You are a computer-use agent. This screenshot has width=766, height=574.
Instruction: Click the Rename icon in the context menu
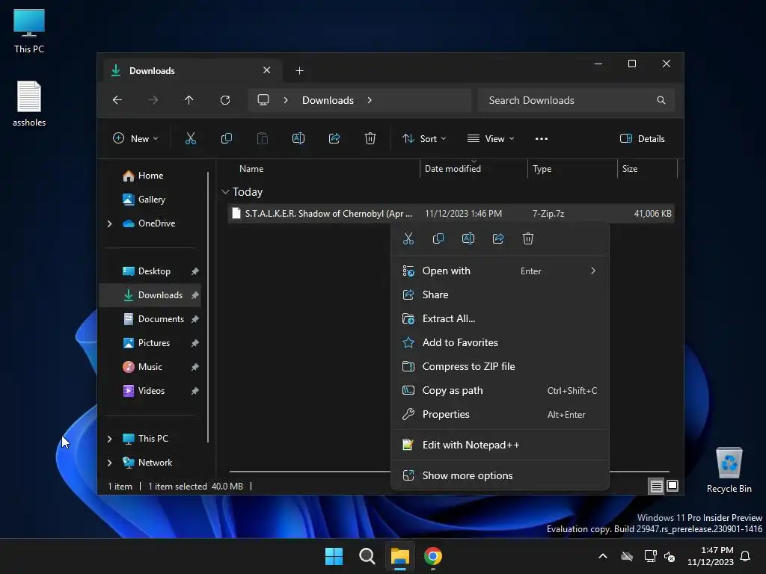(x=468, y=238)
